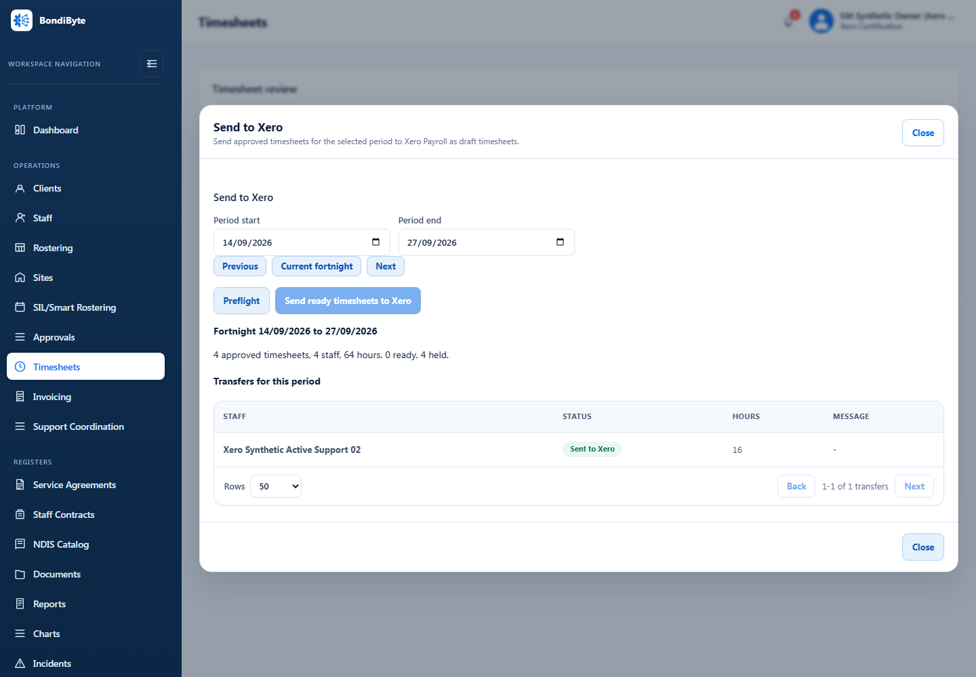Image resolution: width=976 pixels, height=677 pixels.
Task: Open the Rows per page dropdown
Action: [x=276, y=486]
